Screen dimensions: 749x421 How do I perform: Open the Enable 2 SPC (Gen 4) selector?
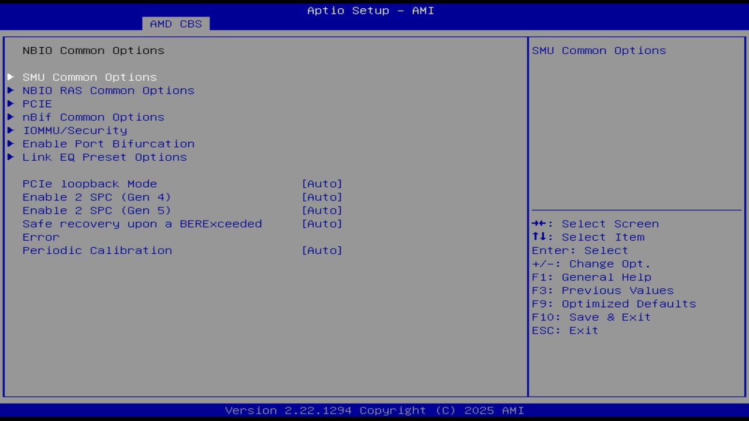tap(322, 197)
